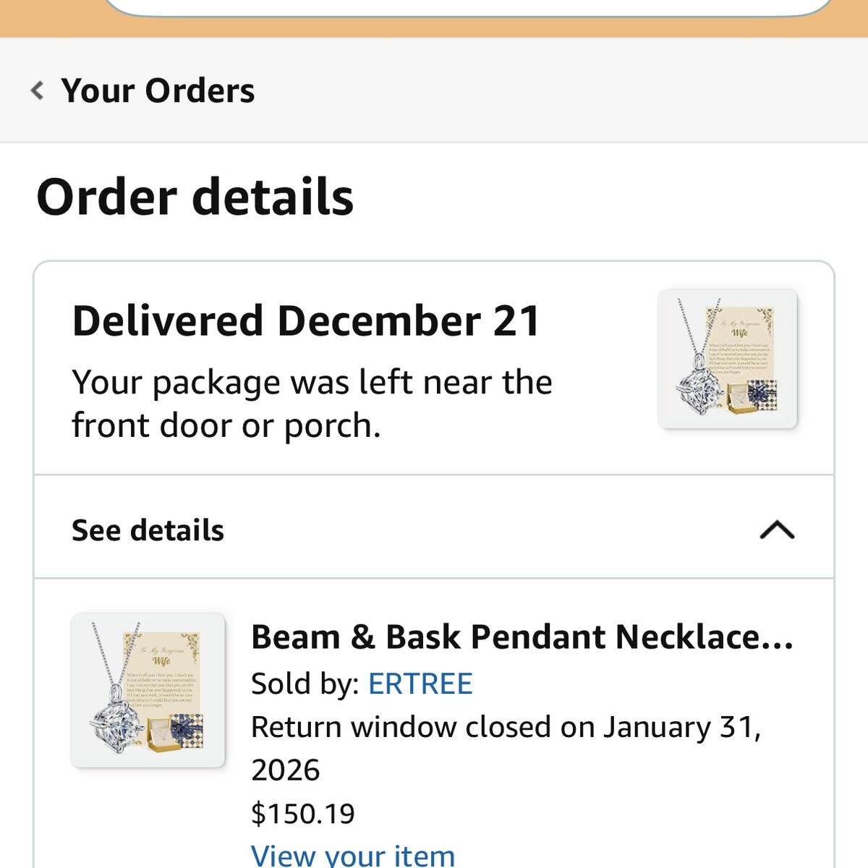Open the Beam & Bask Pendant Necklace title
Viewport: 868px width, 868px height.
pos(522,637)
